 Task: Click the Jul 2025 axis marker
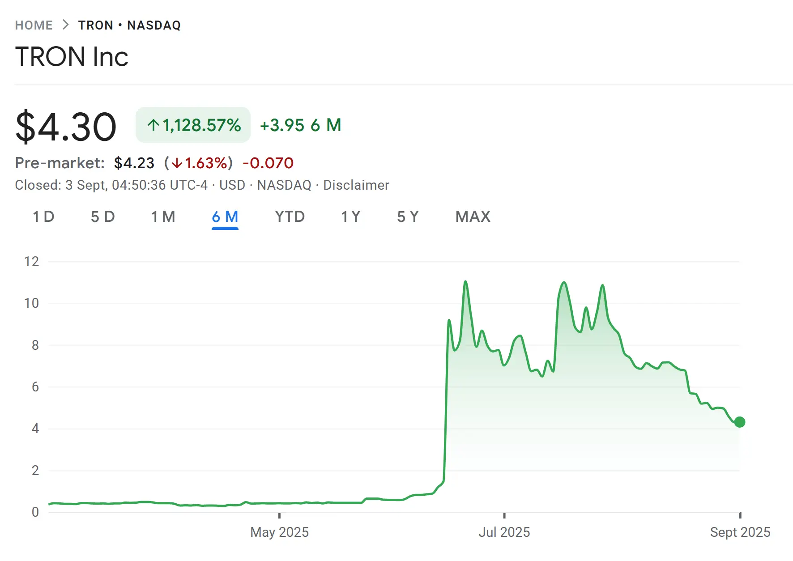pyautogui.click(x=504, y=532)
